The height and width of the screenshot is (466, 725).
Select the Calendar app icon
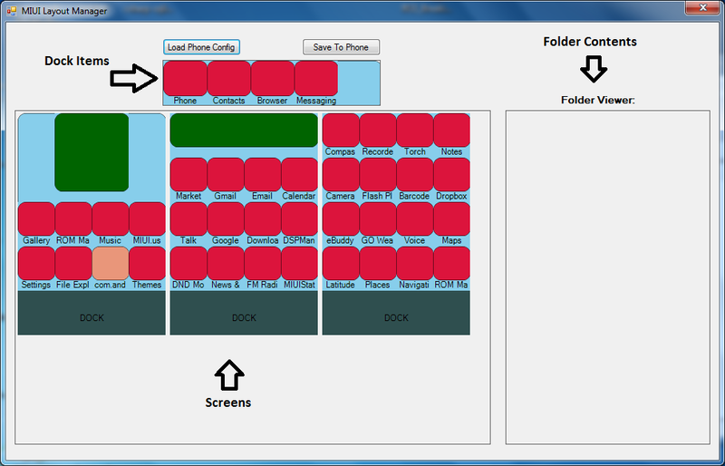point(299,174)
